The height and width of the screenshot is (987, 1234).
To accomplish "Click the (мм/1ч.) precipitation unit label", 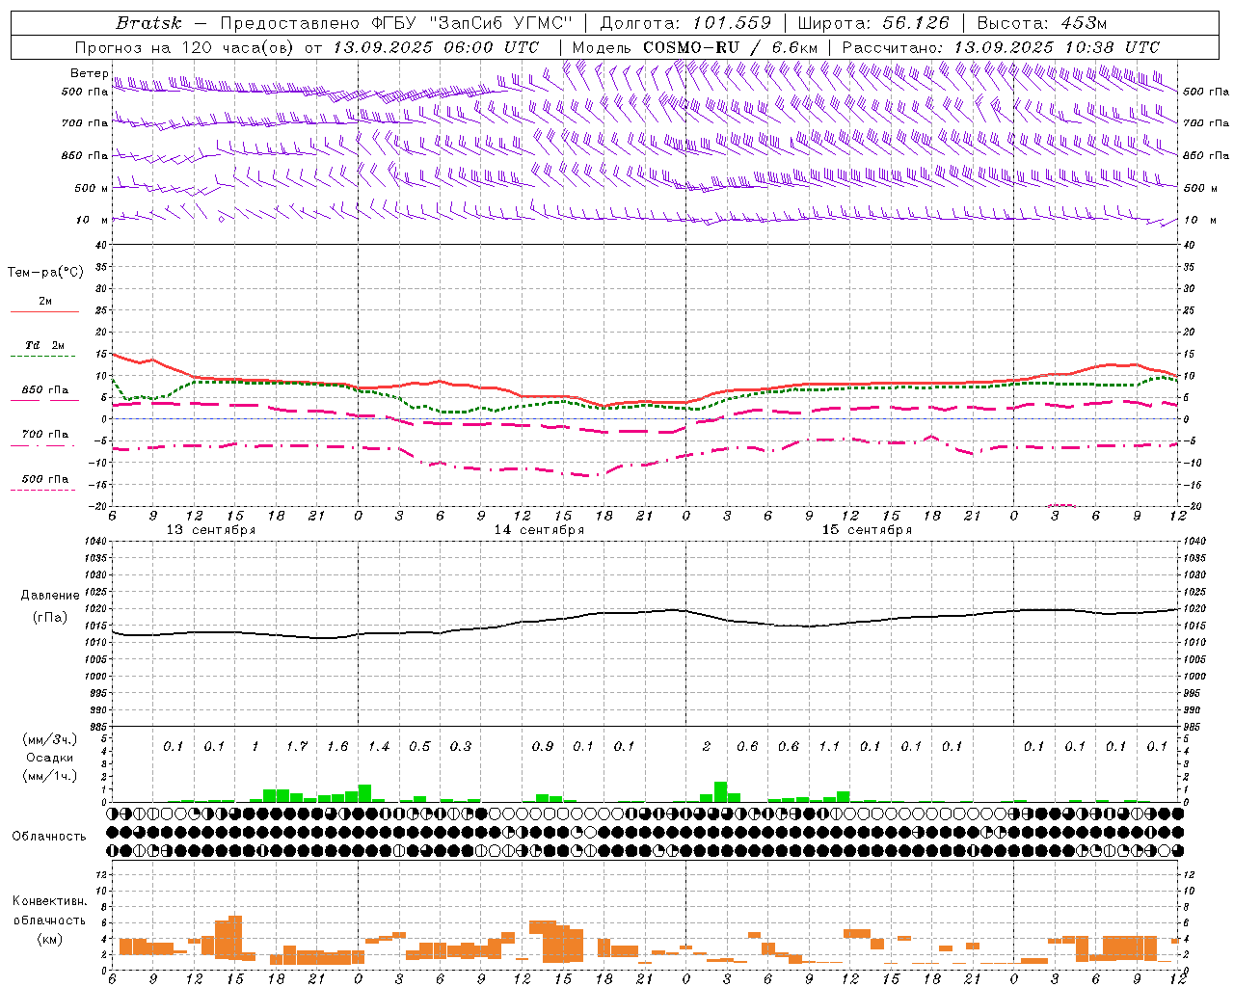I will coord(49,776).
